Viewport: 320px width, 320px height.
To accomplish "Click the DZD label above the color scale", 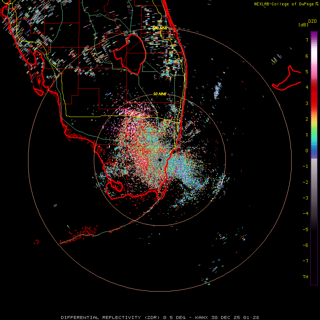I will click(x=313, y=21).
